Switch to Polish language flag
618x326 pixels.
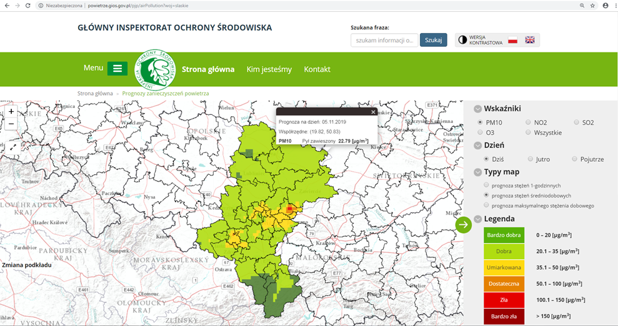pyautogui.click(x=513, y=40)
